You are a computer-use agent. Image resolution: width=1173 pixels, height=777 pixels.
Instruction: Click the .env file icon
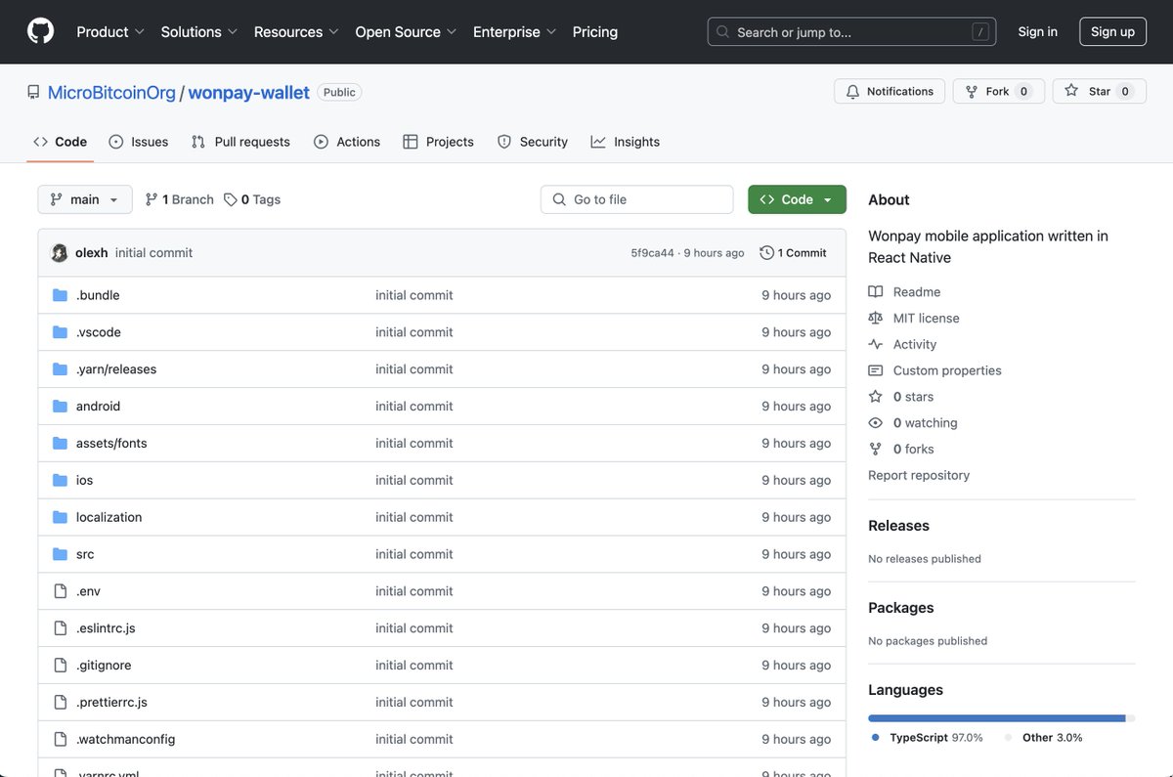point(60,591)
